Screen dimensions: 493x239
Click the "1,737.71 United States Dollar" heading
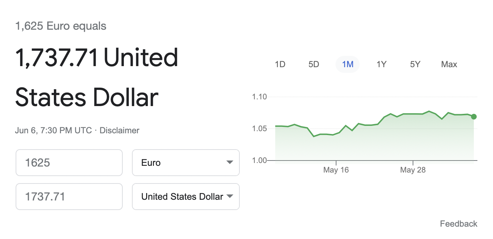point(96,78)
